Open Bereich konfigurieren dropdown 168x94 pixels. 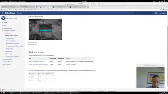[9, 90]
